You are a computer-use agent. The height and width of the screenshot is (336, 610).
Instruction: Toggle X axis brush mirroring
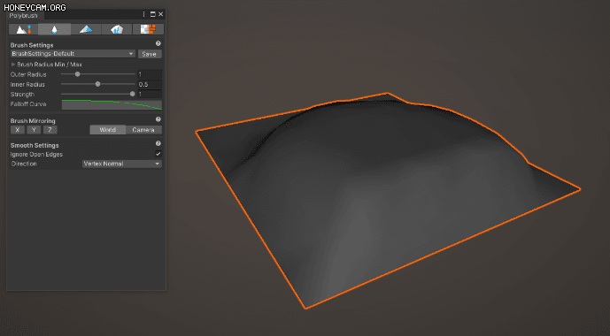[18, 130]
